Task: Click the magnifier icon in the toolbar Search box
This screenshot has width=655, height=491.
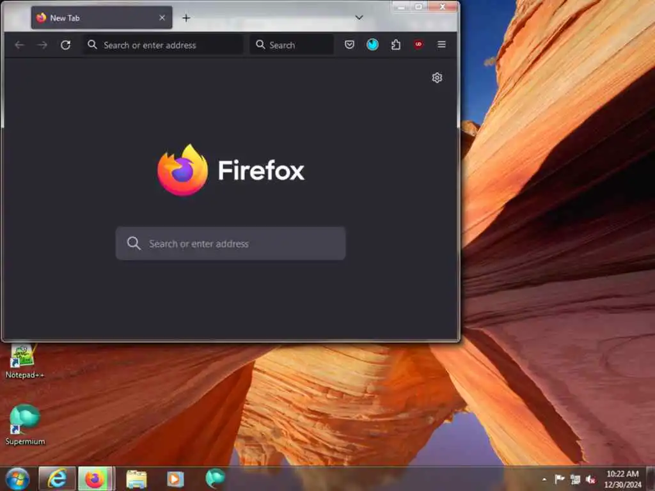Action: (x=260, y=44)
